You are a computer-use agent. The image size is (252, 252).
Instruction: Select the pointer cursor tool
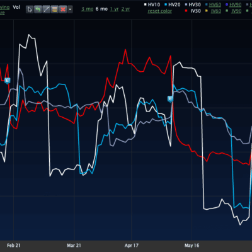(x=30, y=9)
